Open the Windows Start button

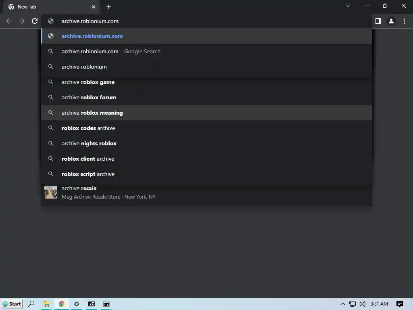[x=12, y=304]
